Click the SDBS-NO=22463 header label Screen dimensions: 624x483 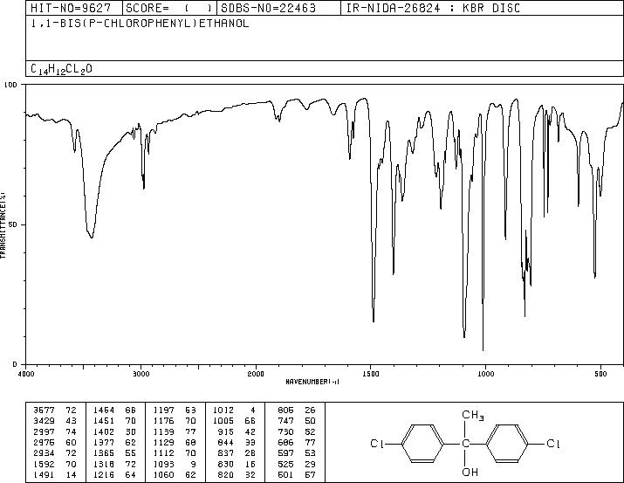point(268,8)
